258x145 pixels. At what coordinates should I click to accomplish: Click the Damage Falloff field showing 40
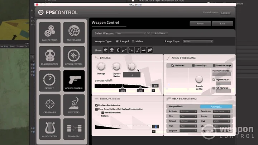coord(155,86)
